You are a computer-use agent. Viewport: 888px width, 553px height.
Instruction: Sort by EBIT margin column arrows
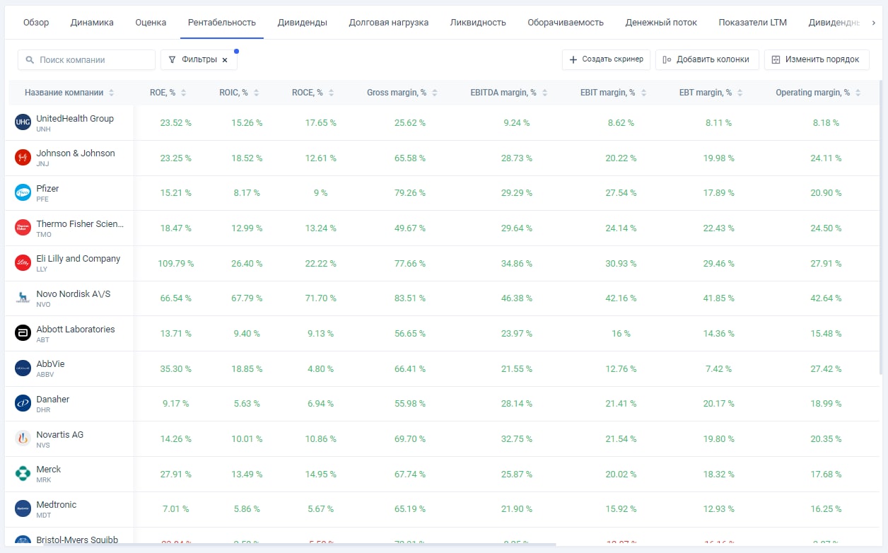[644, 93]
